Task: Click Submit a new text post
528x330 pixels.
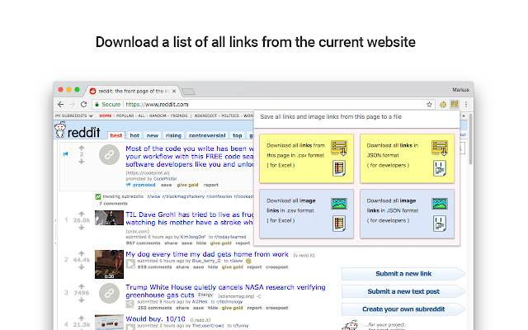Action: coord(403,291)
